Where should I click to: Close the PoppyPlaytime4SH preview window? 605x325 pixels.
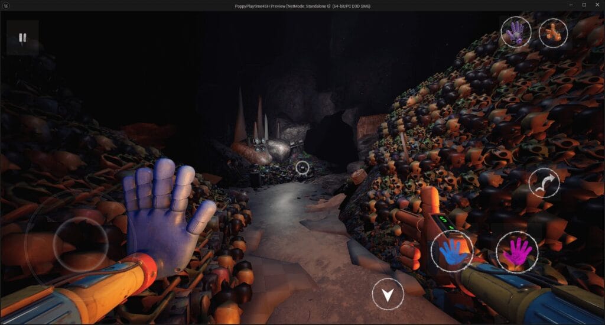[598, 5]
